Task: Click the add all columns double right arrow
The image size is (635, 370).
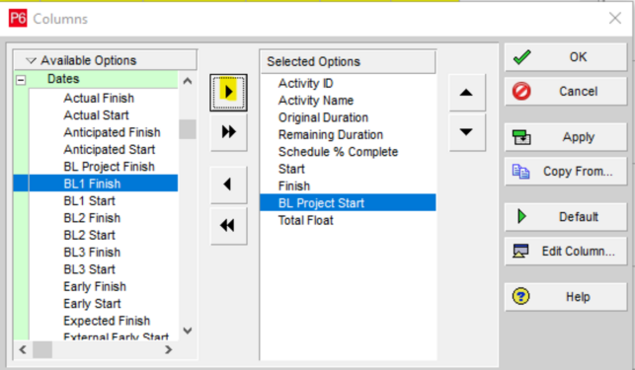Action: point(228,132)
